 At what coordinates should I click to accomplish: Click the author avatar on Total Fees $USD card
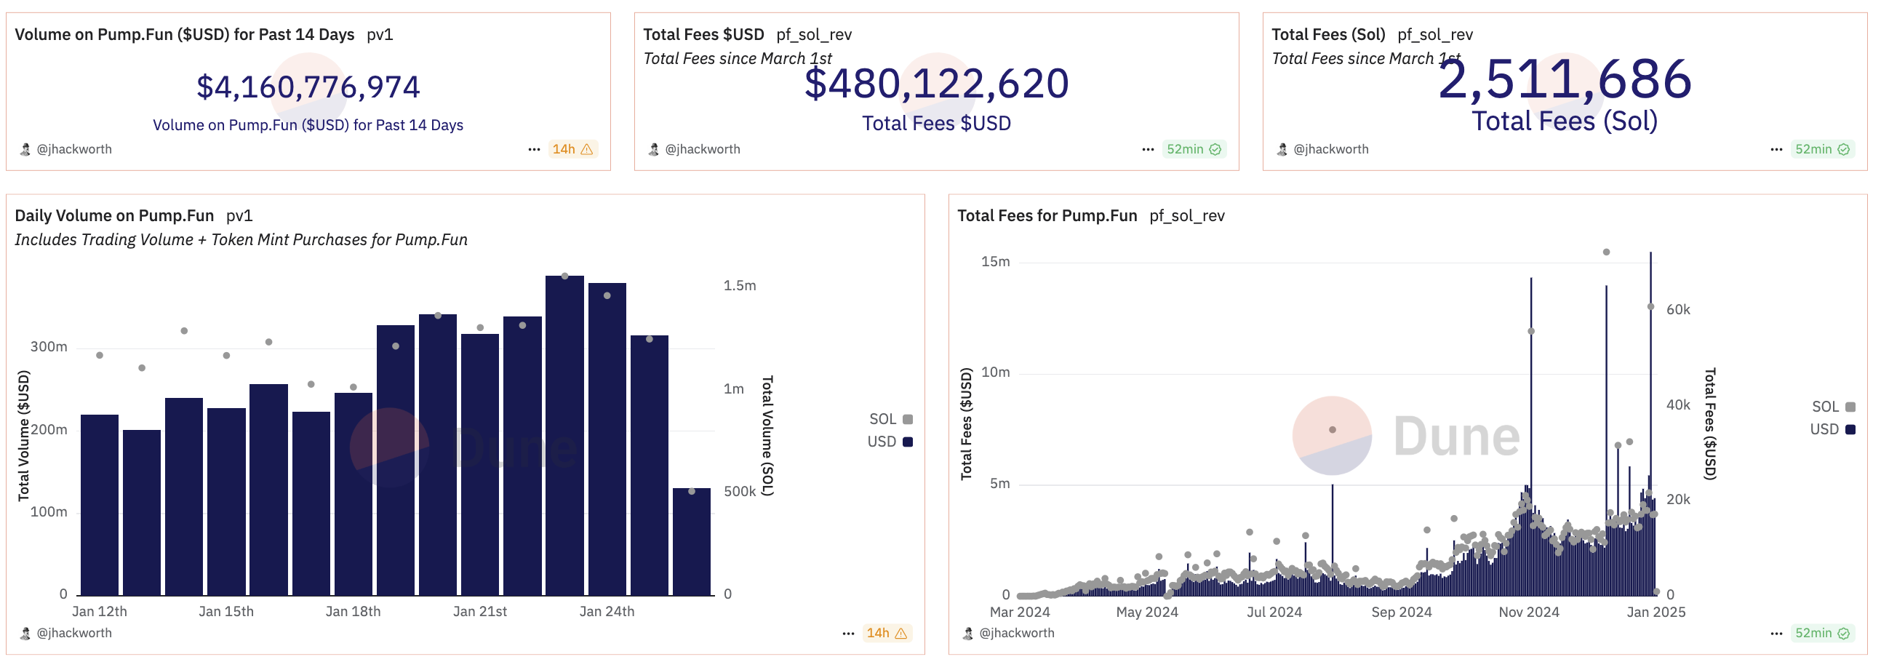(x=653, y=149)
